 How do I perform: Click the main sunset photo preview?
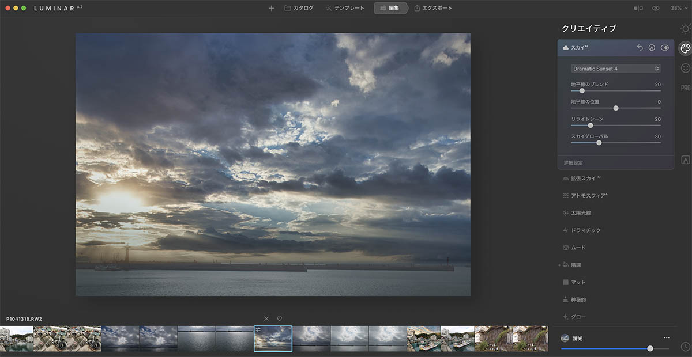(273, 164)
